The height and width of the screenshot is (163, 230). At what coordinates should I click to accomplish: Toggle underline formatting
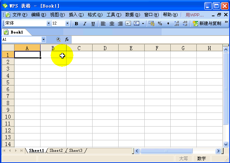[93, 23]
